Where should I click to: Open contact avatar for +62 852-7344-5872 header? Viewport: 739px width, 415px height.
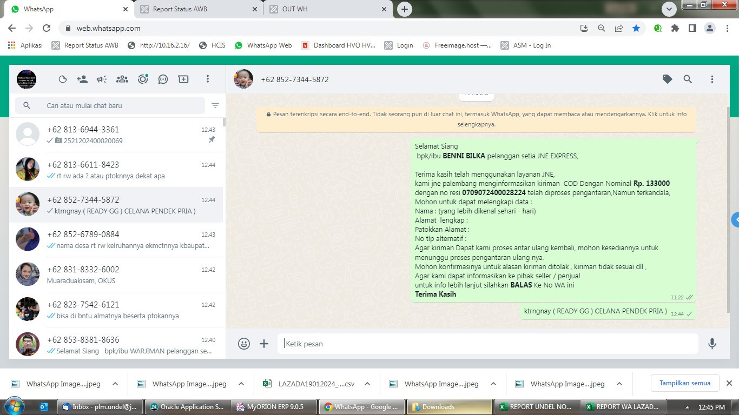point(243,79)
